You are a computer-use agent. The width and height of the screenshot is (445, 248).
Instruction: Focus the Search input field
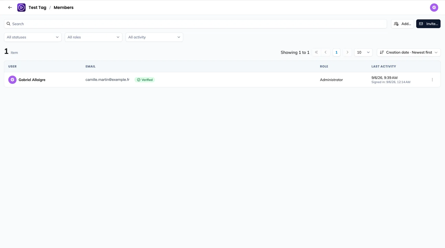pyautogui.click(x=195, y=24)
